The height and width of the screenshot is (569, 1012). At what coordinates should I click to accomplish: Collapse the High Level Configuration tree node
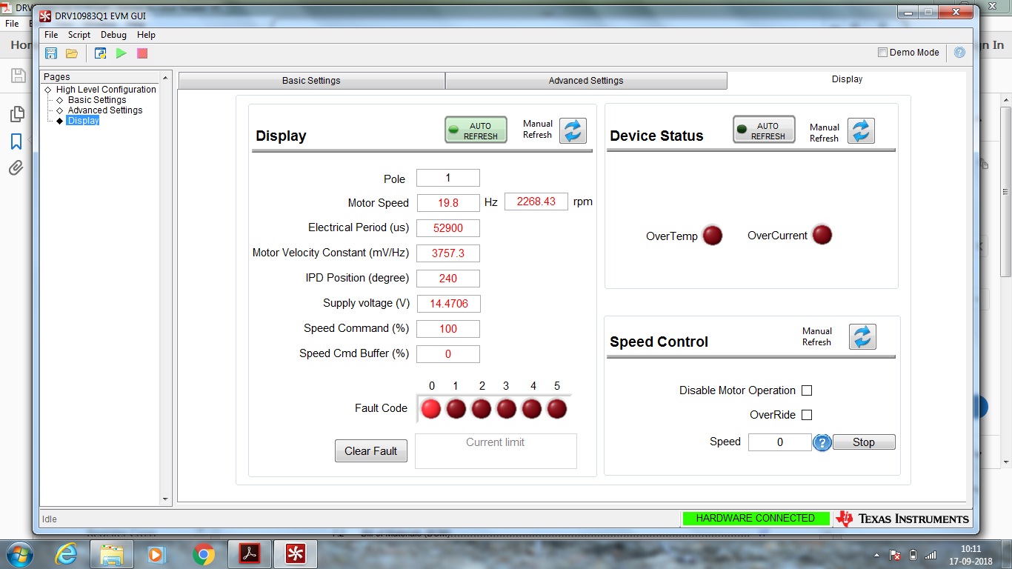tap(48, 90)
